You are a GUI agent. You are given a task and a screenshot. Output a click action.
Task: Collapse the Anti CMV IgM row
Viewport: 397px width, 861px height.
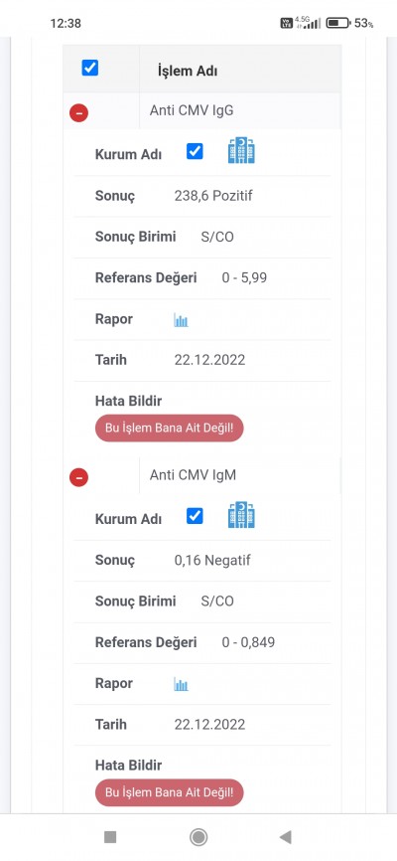point(79,477)
